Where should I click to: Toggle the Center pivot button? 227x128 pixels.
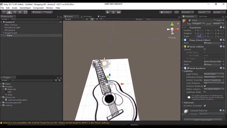point(37,12)
